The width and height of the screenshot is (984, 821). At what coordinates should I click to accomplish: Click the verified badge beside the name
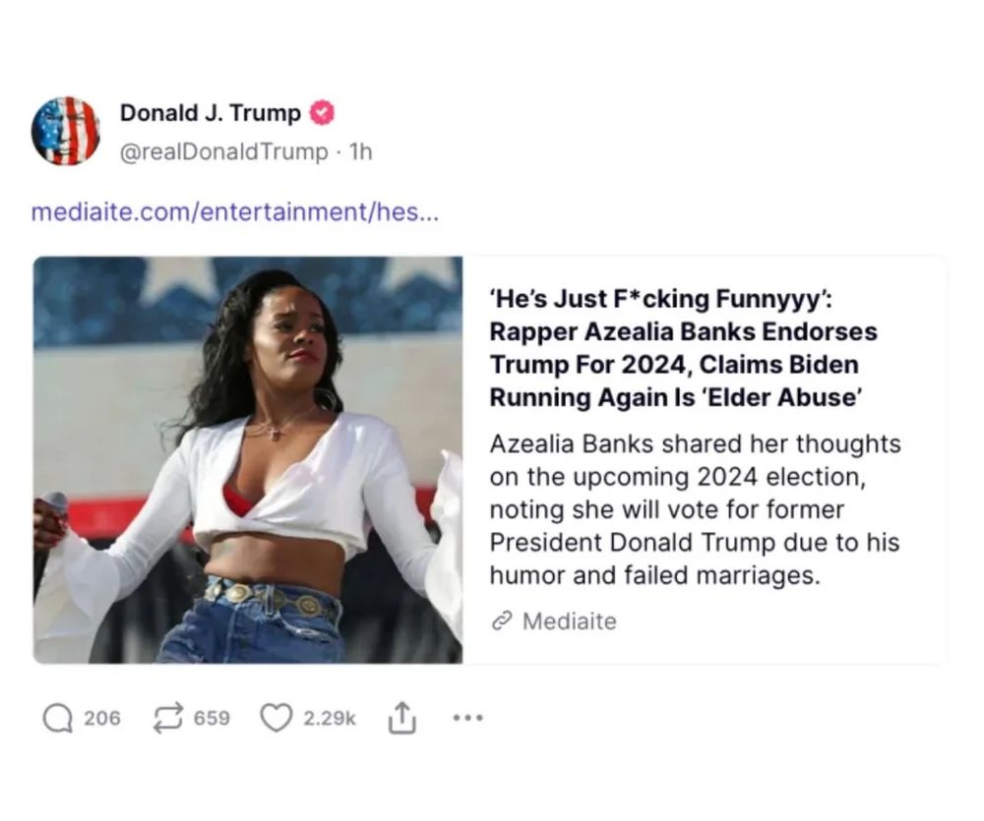pos(323,113)
